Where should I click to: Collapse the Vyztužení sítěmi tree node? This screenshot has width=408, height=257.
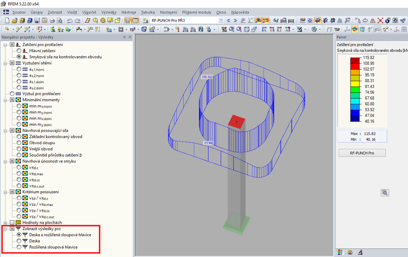[5, 63]
